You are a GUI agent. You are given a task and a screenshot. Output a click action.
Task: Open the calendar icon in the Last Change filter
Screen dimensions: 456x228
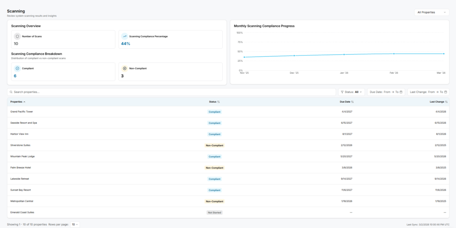(x=445, y=92)
